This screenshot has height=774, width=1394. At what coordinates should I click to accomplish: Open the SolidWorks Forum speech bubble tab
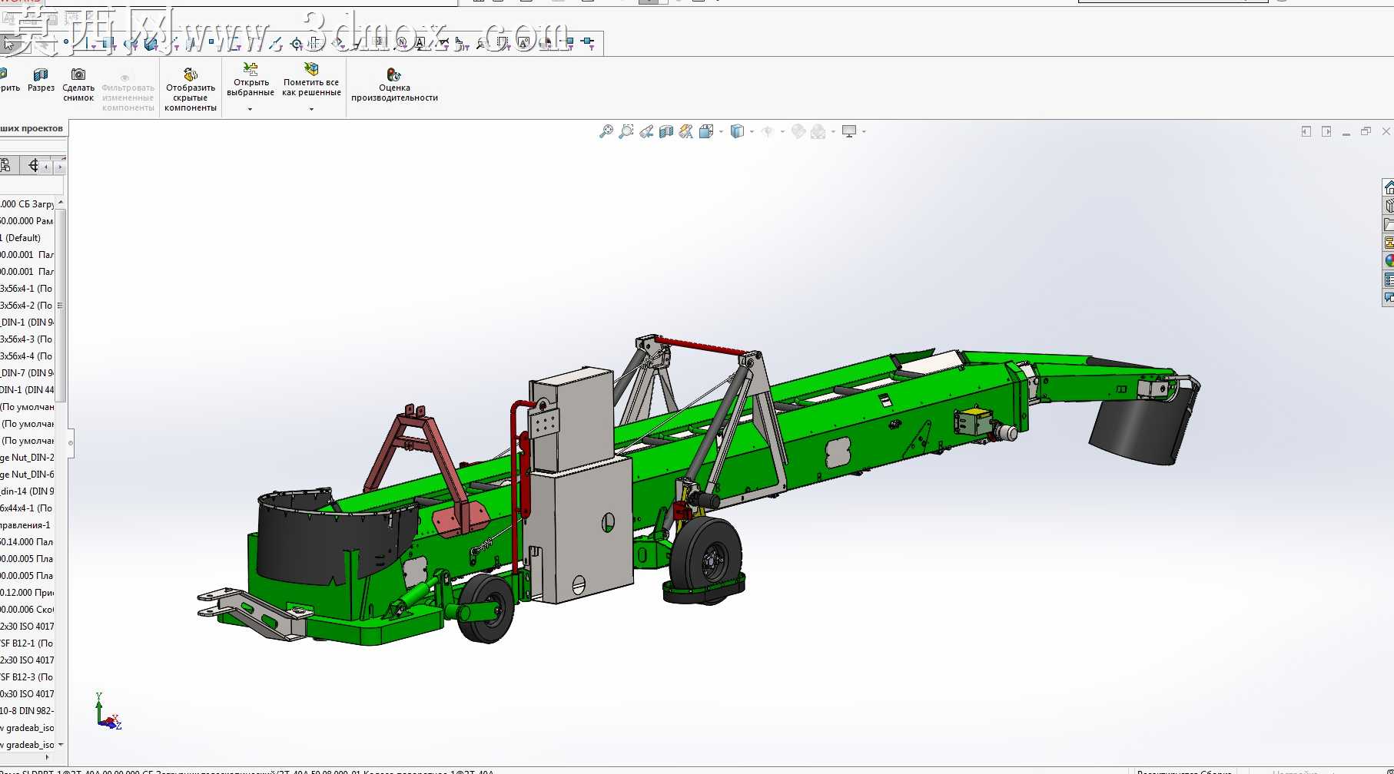click(1389, 298)
